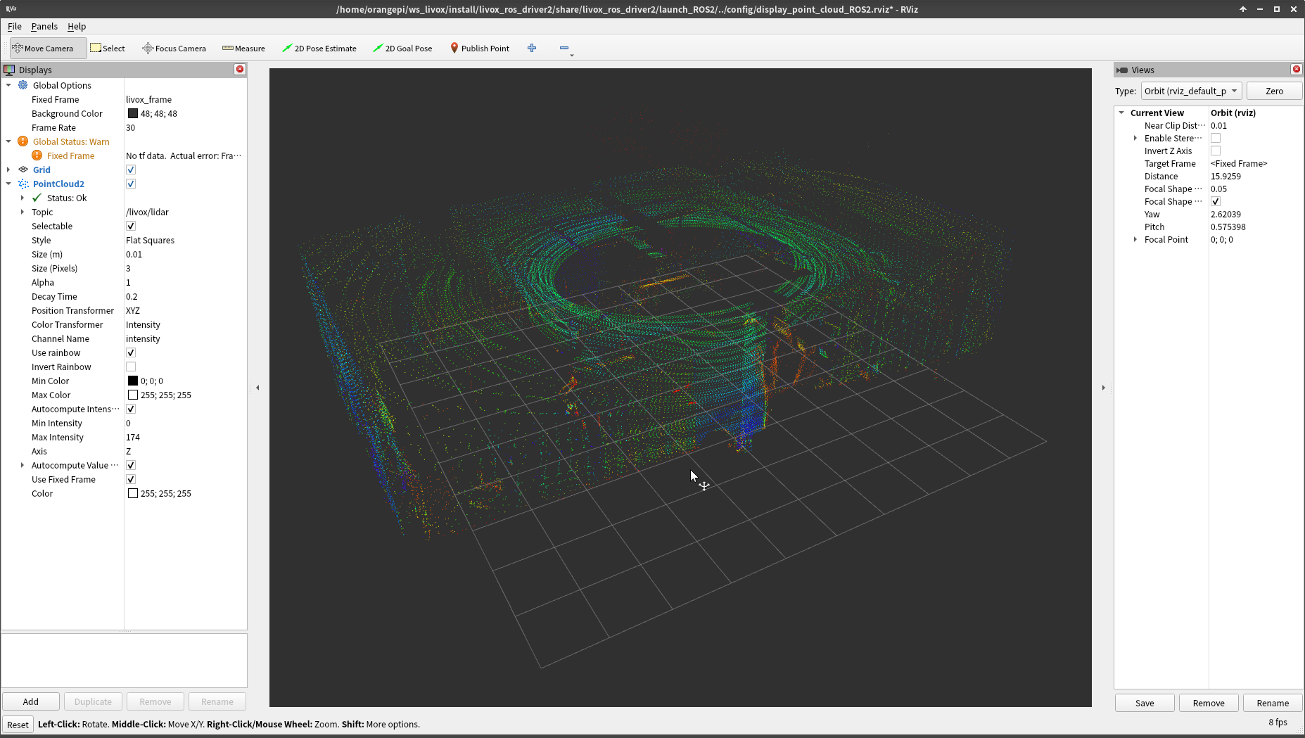Open the view Type dropdown

pos(1190,91)
